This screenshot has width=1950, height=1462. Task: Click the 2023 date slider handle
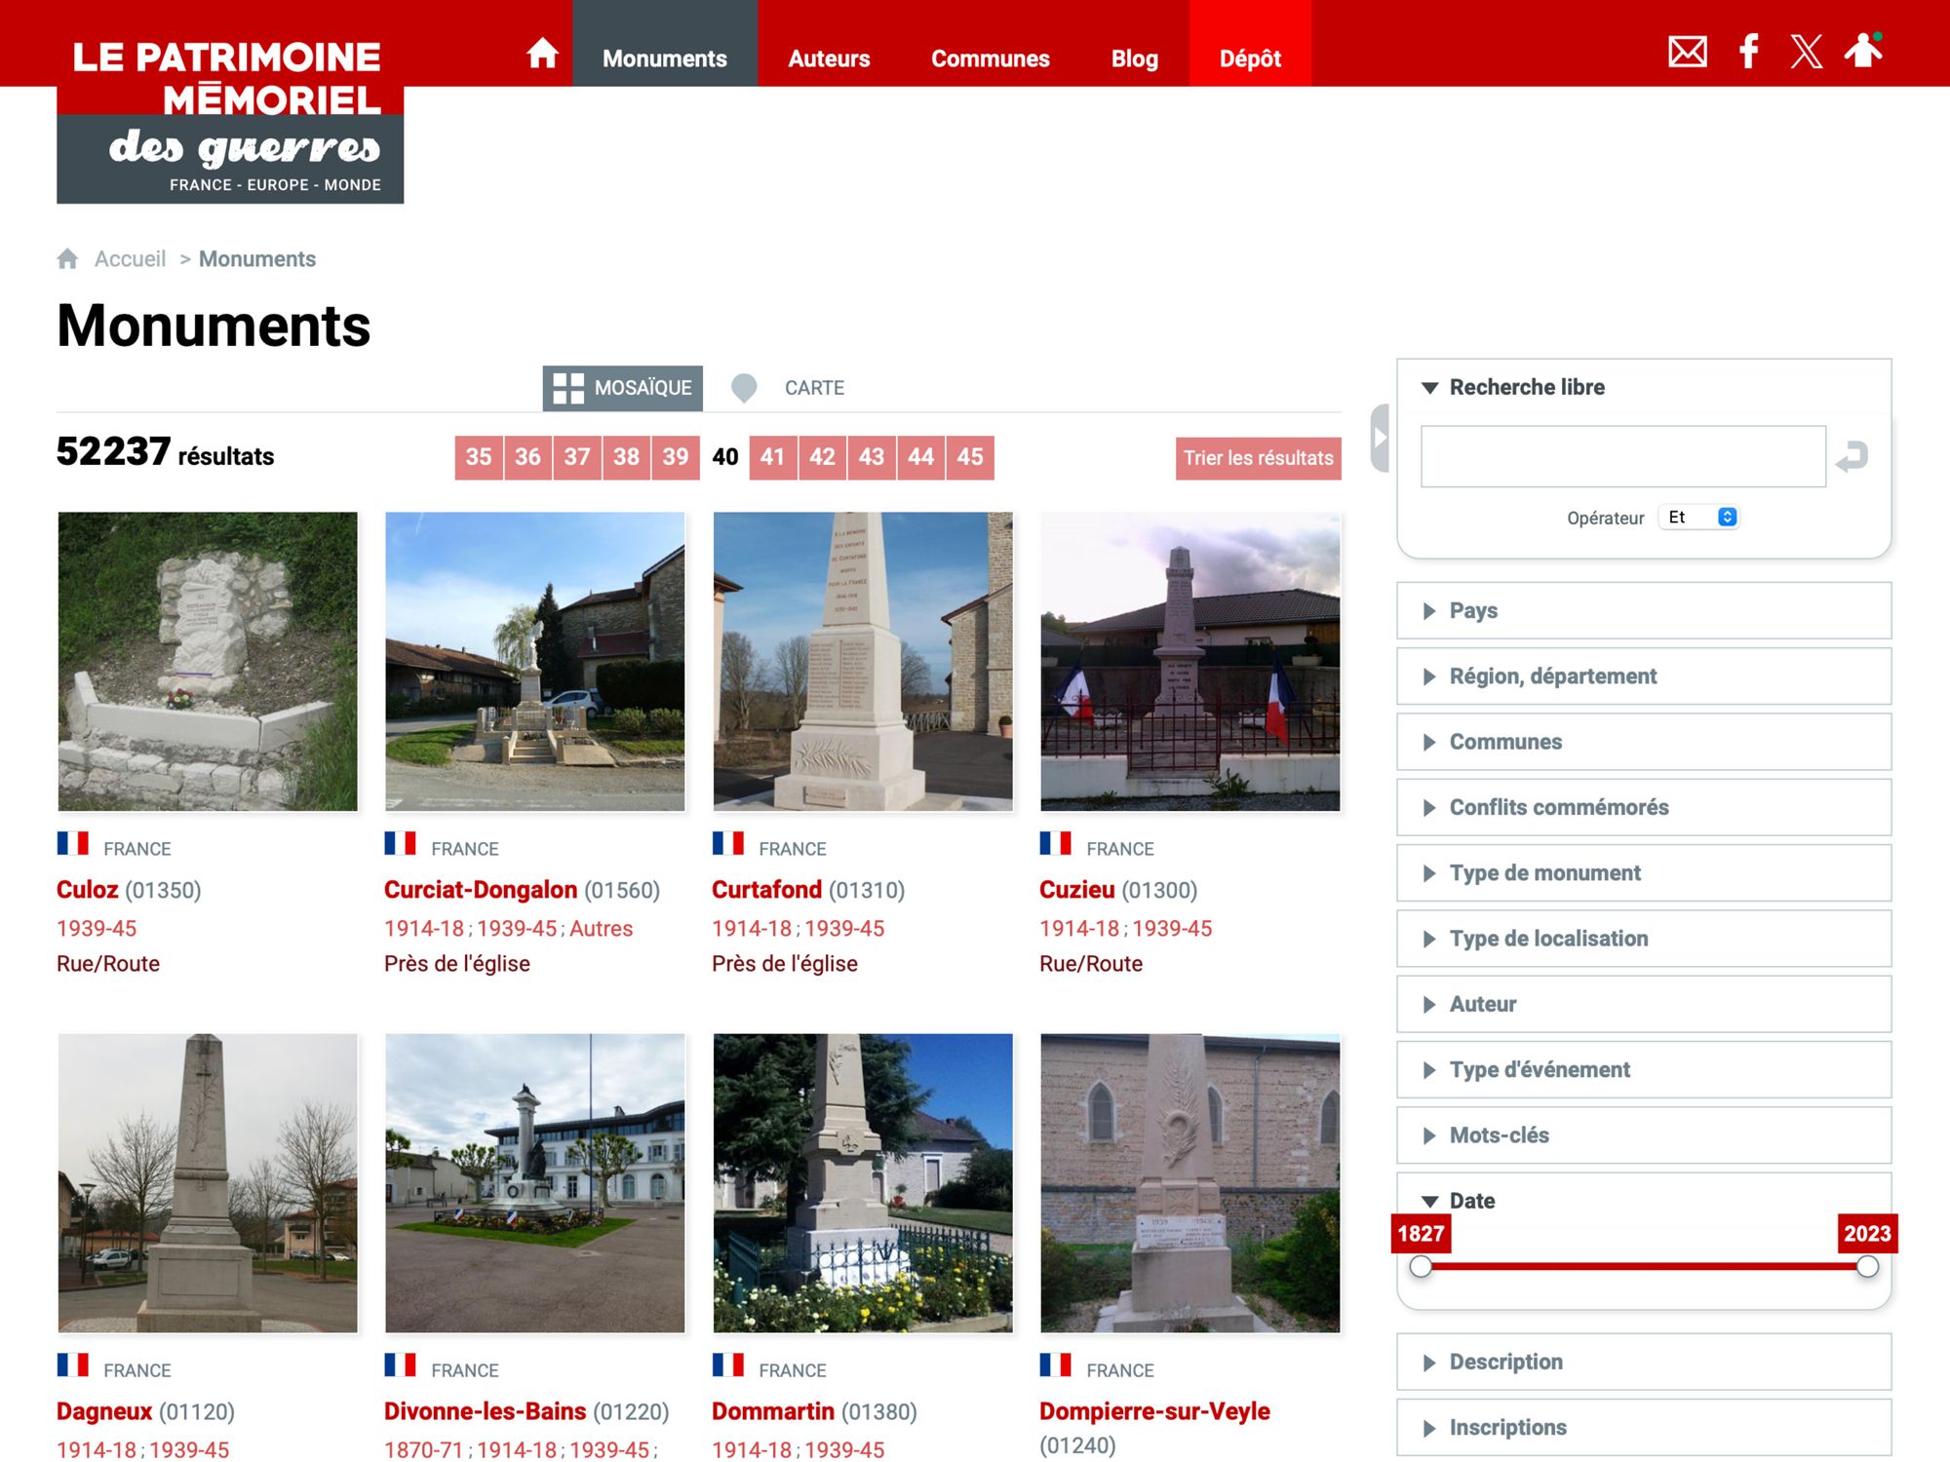tap(1866, 1266)
